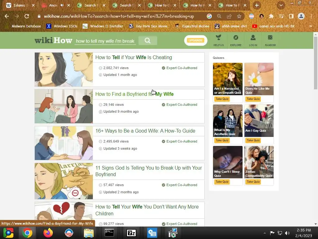Click the page vertical scrollbar thumb

[316, 63]
